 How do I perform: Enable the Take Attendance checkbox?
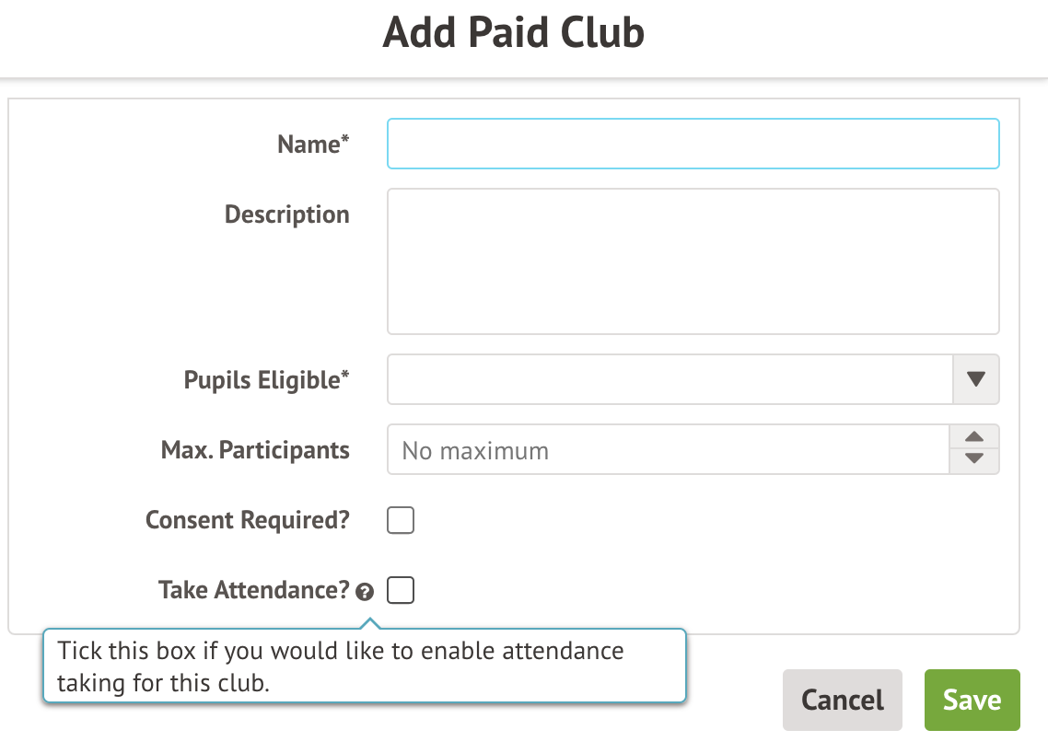401,590
